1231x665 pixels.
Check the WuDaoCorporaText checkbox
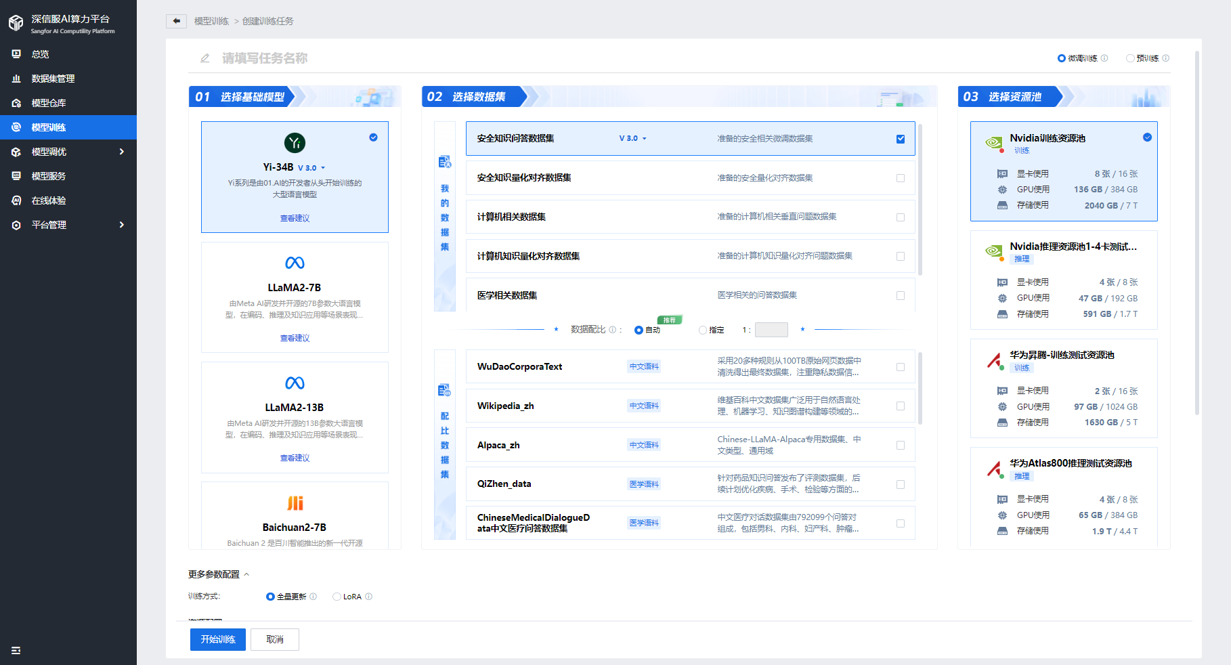[901, 367]
